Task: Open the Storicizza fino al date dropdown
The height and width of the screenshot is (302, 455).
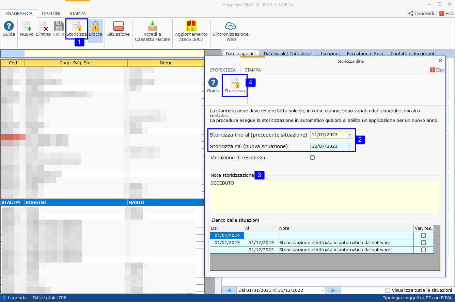Action: (x=350, y=135)
